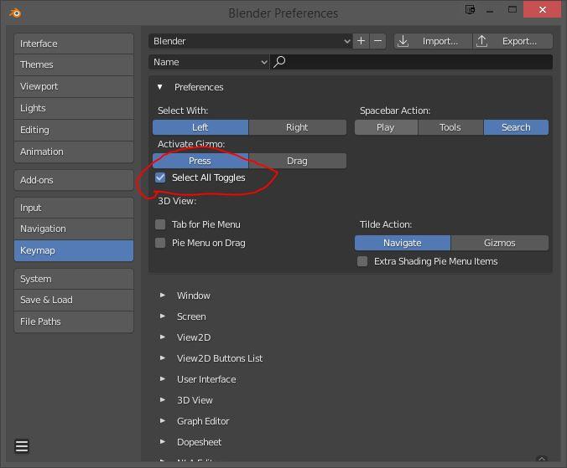Minimize the Blender Preferences window

pyautogui.click(x=490, y=10)
